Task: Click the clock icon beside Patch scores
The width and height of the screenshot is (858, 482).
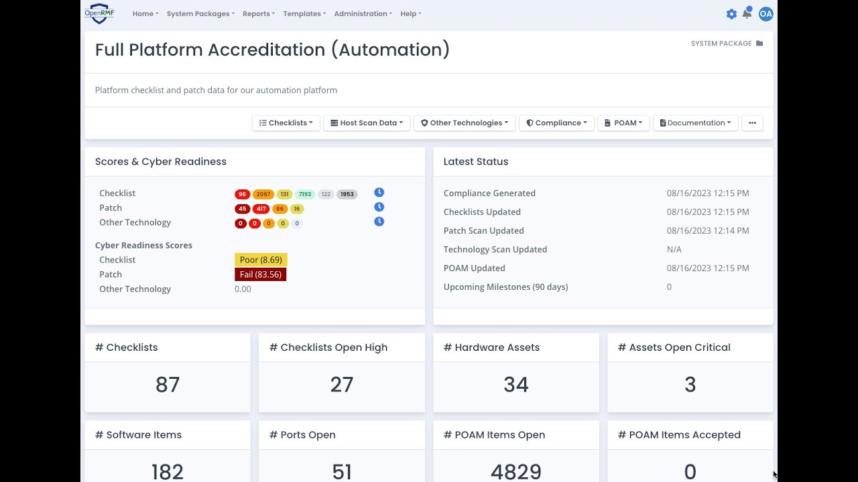Action: [379, 208]
